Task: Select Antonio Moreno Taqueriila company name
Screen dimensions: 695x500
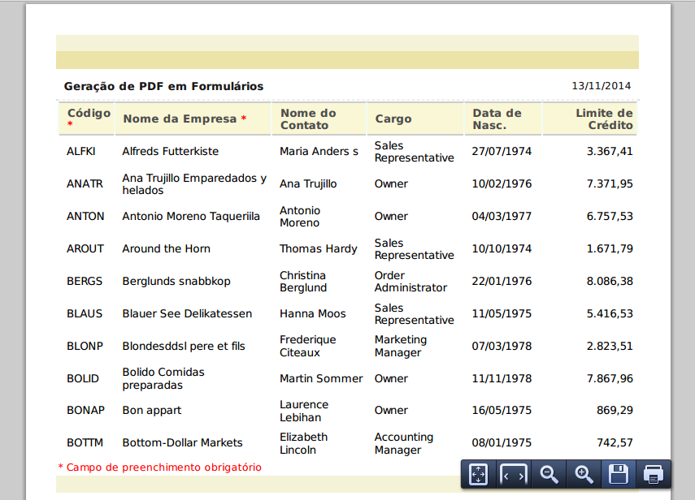Action: [x=191, y=217]
